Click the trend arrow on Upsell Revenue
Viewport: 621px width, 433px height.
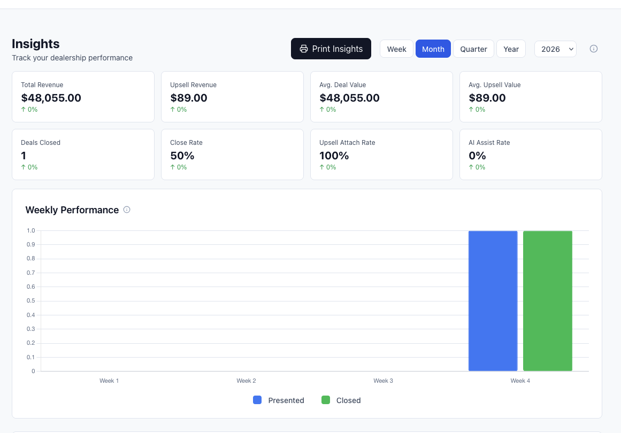tap(172, 109)
